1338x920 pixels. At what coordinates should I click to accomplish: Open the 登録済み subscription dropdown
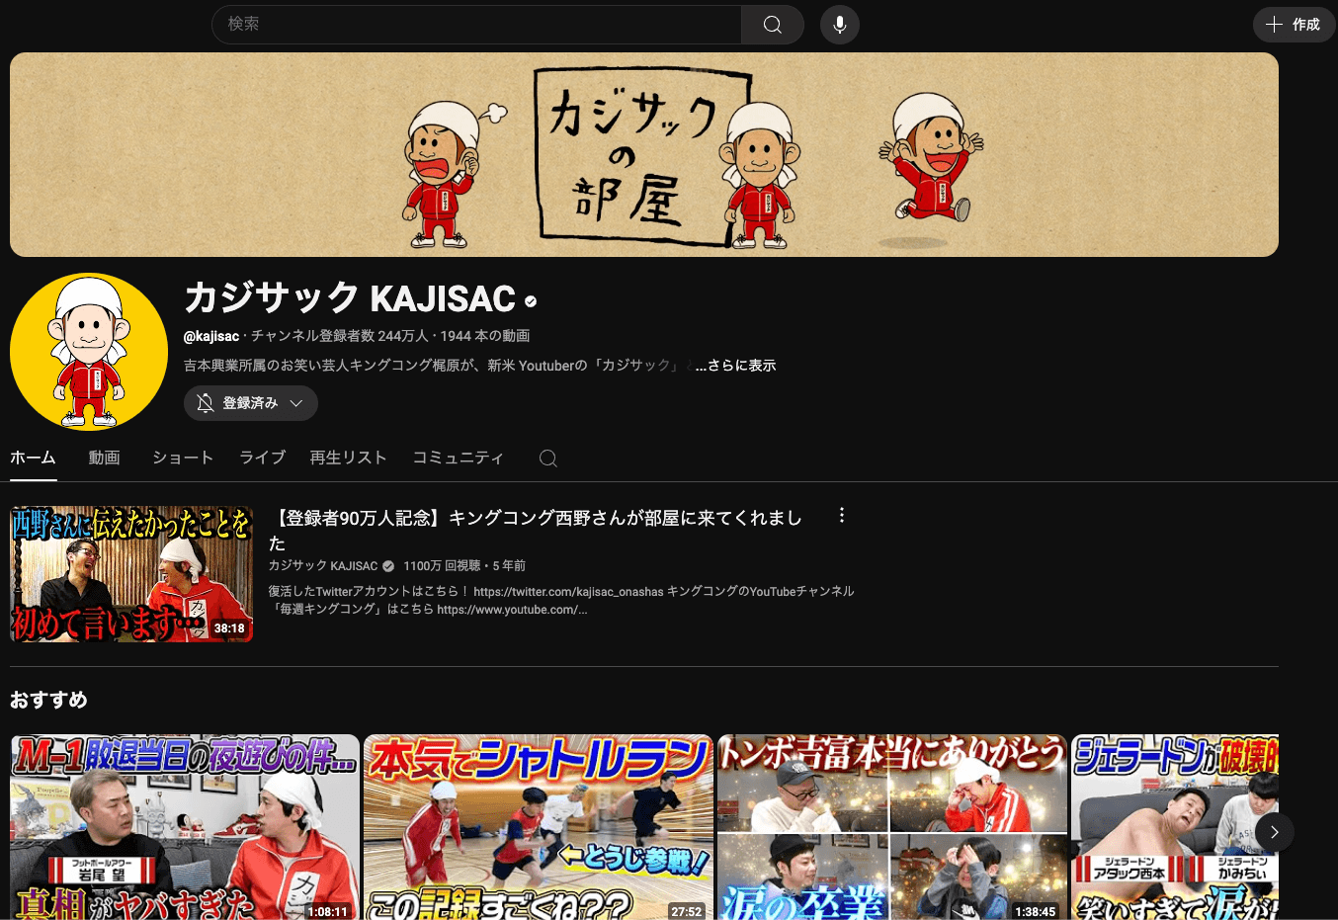click(x=251, y=403)
